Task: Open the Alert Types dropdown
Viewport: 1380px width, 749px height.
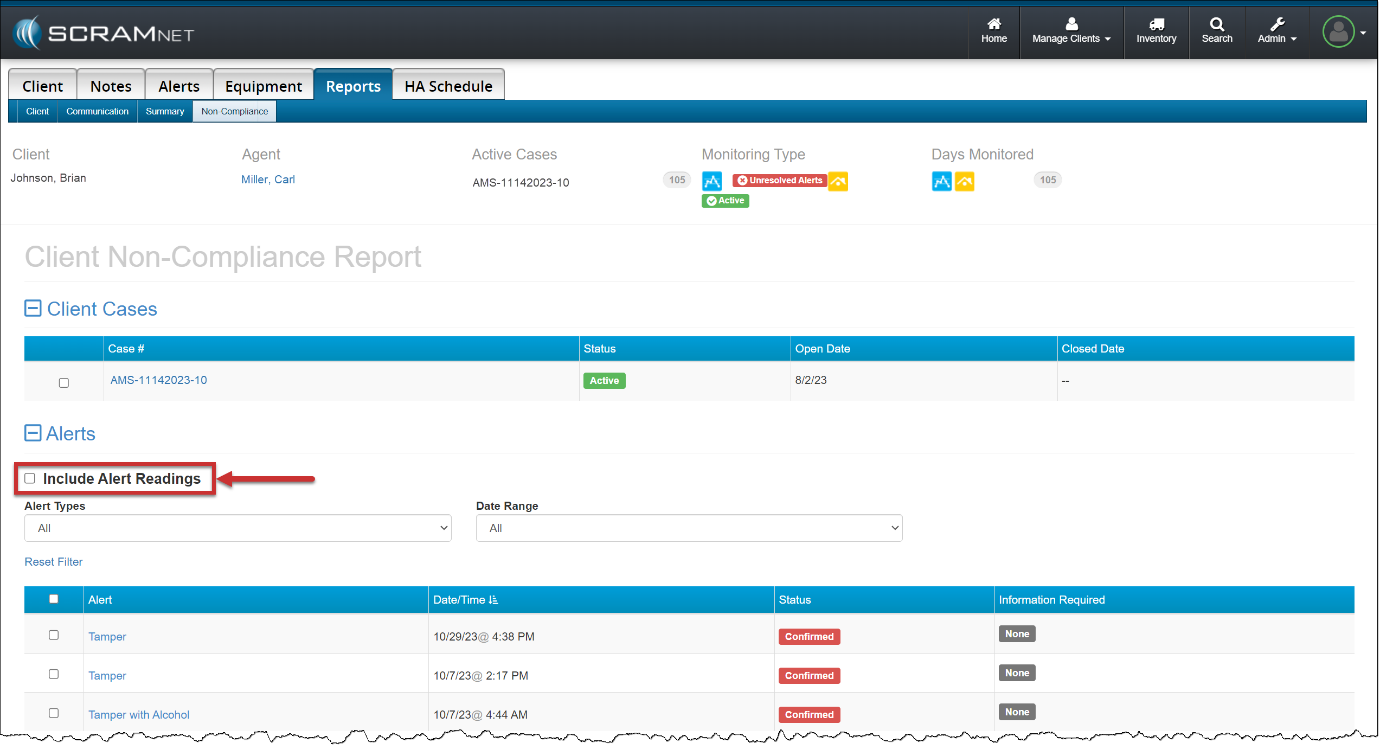Action: tap(238, 528)
